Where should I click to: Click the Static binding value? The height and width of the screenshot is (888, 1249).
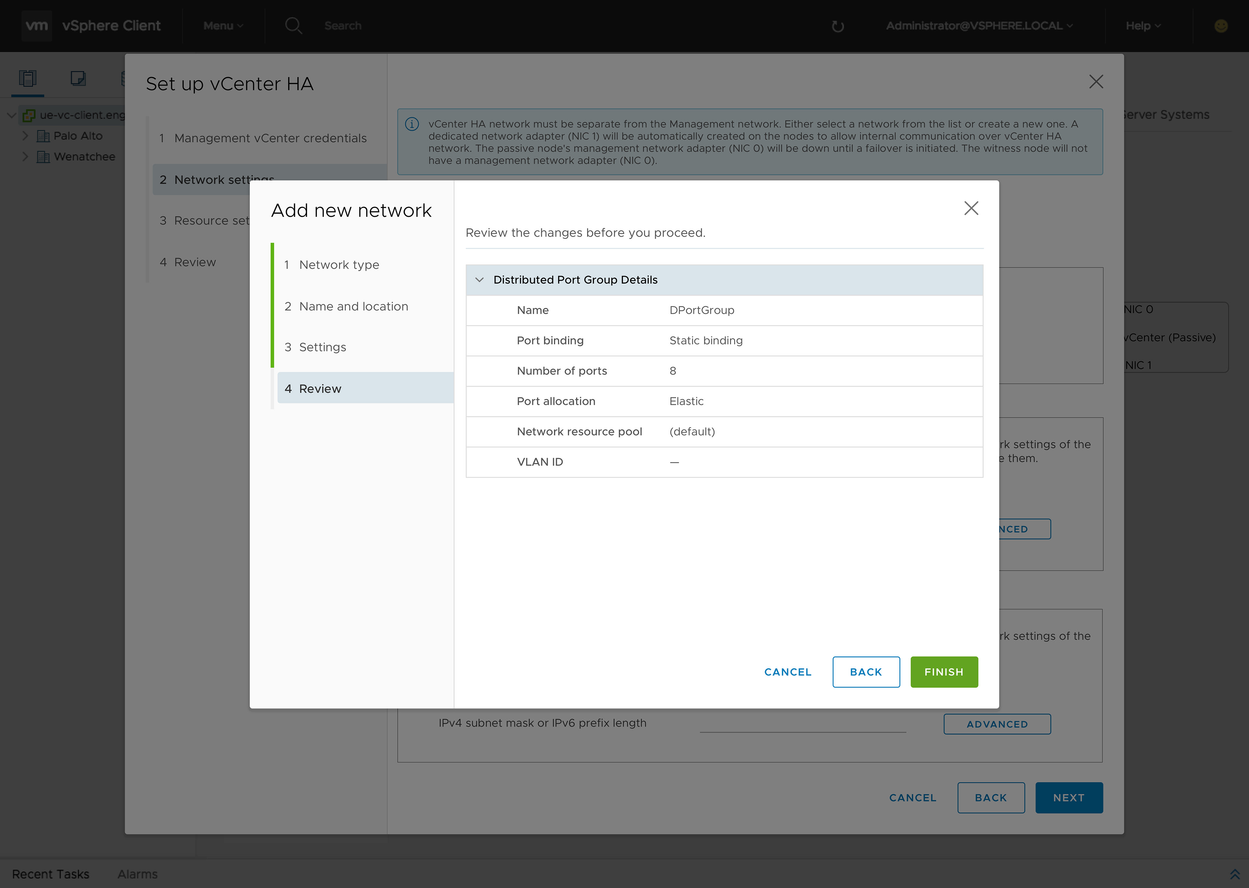coord(706,341)
